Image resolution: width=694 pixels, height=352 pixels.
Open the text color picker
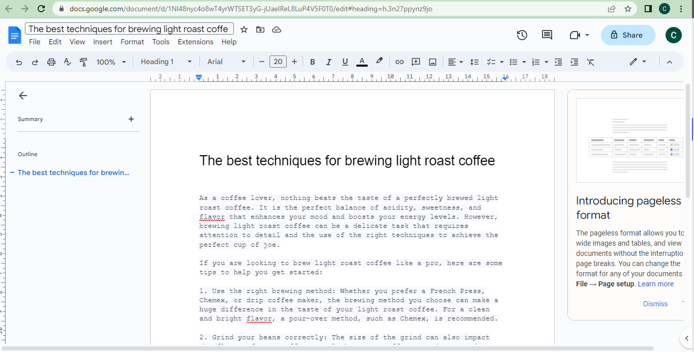pos(361,62)
